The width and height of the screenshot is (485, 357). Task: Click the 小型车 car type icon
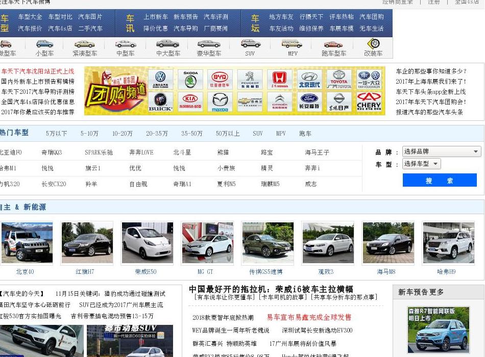click(44, 44)
